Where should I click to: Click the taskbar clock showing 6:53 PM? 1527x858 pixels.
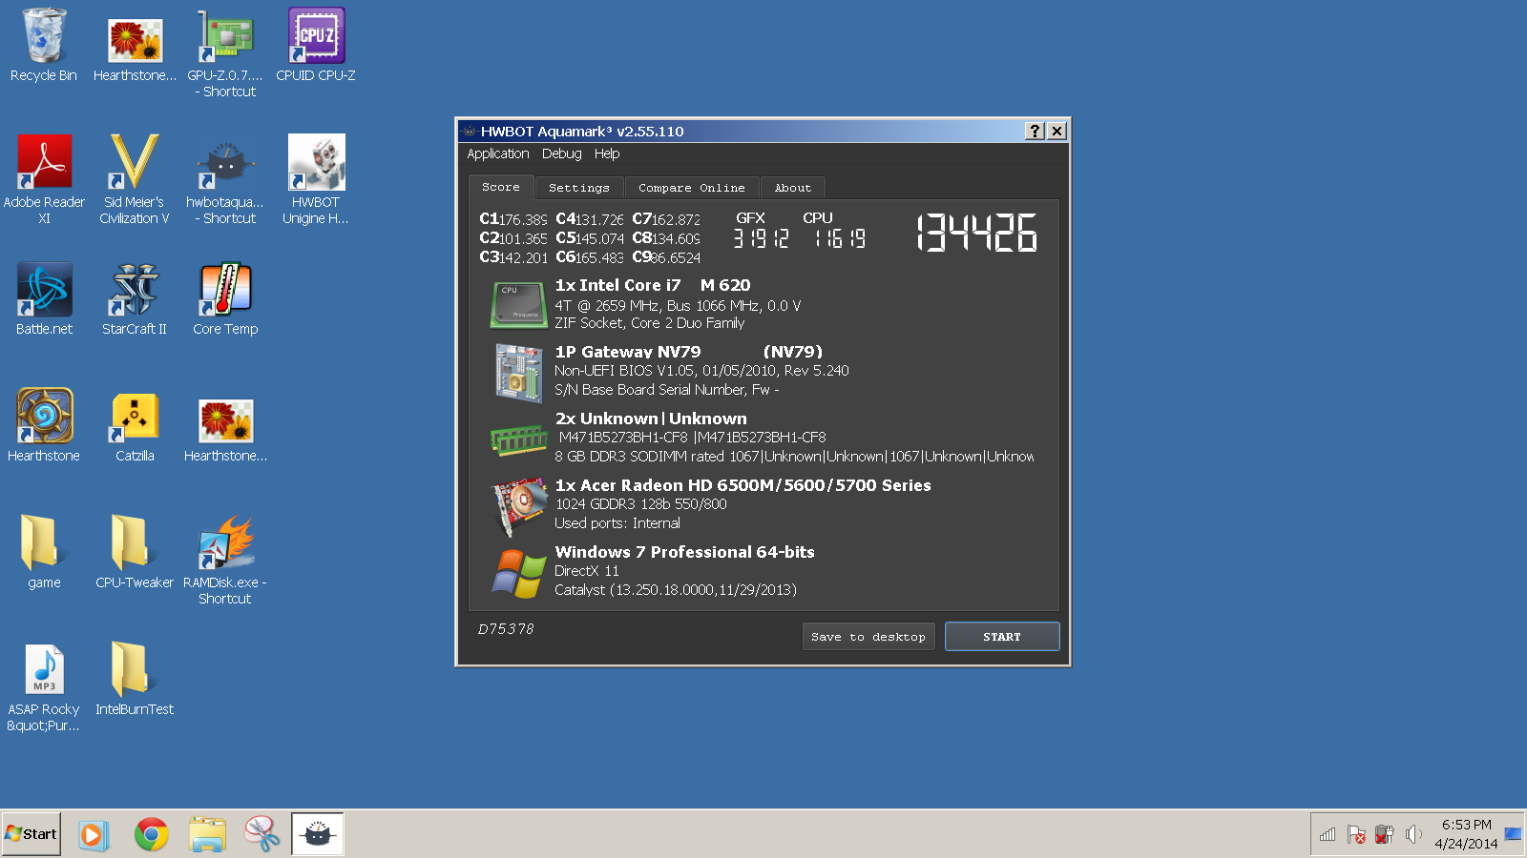click(x=1466, y=834)
